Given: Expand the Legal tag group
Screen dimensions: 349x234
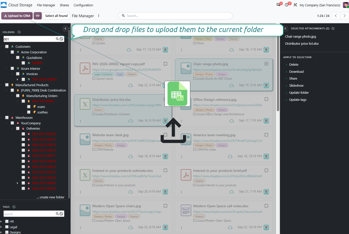Looking at the screenshot, I should 1,227.
